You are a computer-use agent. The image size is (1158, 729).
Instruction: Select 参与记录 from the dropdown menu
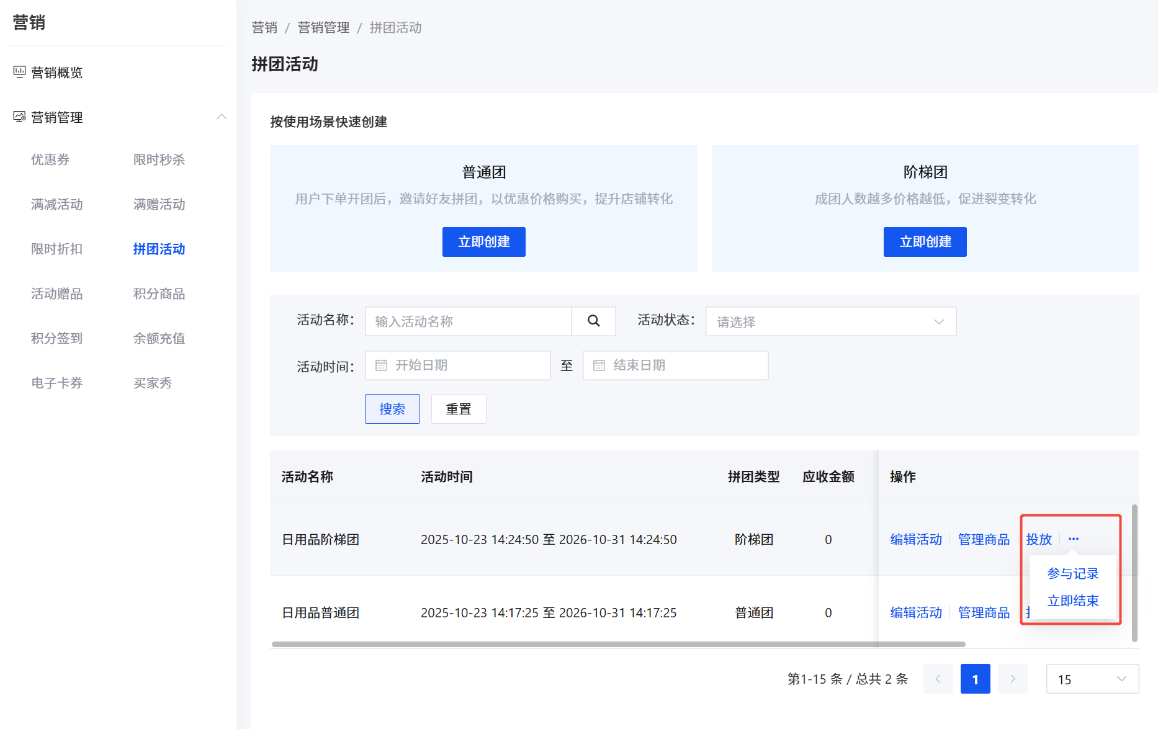pos(1072,574)
